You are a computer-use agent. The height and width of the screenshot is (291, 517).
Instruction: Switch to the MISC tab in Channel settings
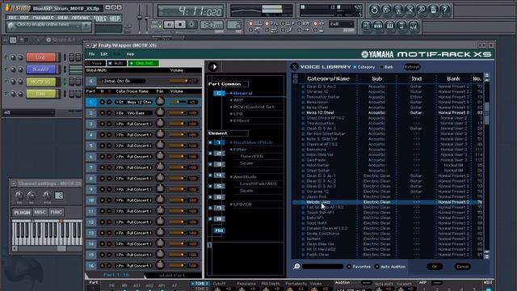click(x=40, y=213)
